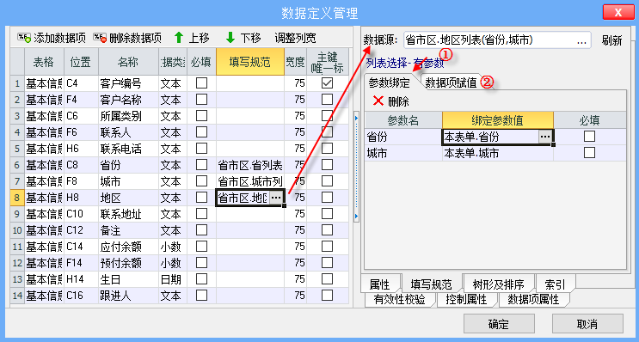
Task: Switch to 数据项赋值 tab
Action: coord(452,82)
